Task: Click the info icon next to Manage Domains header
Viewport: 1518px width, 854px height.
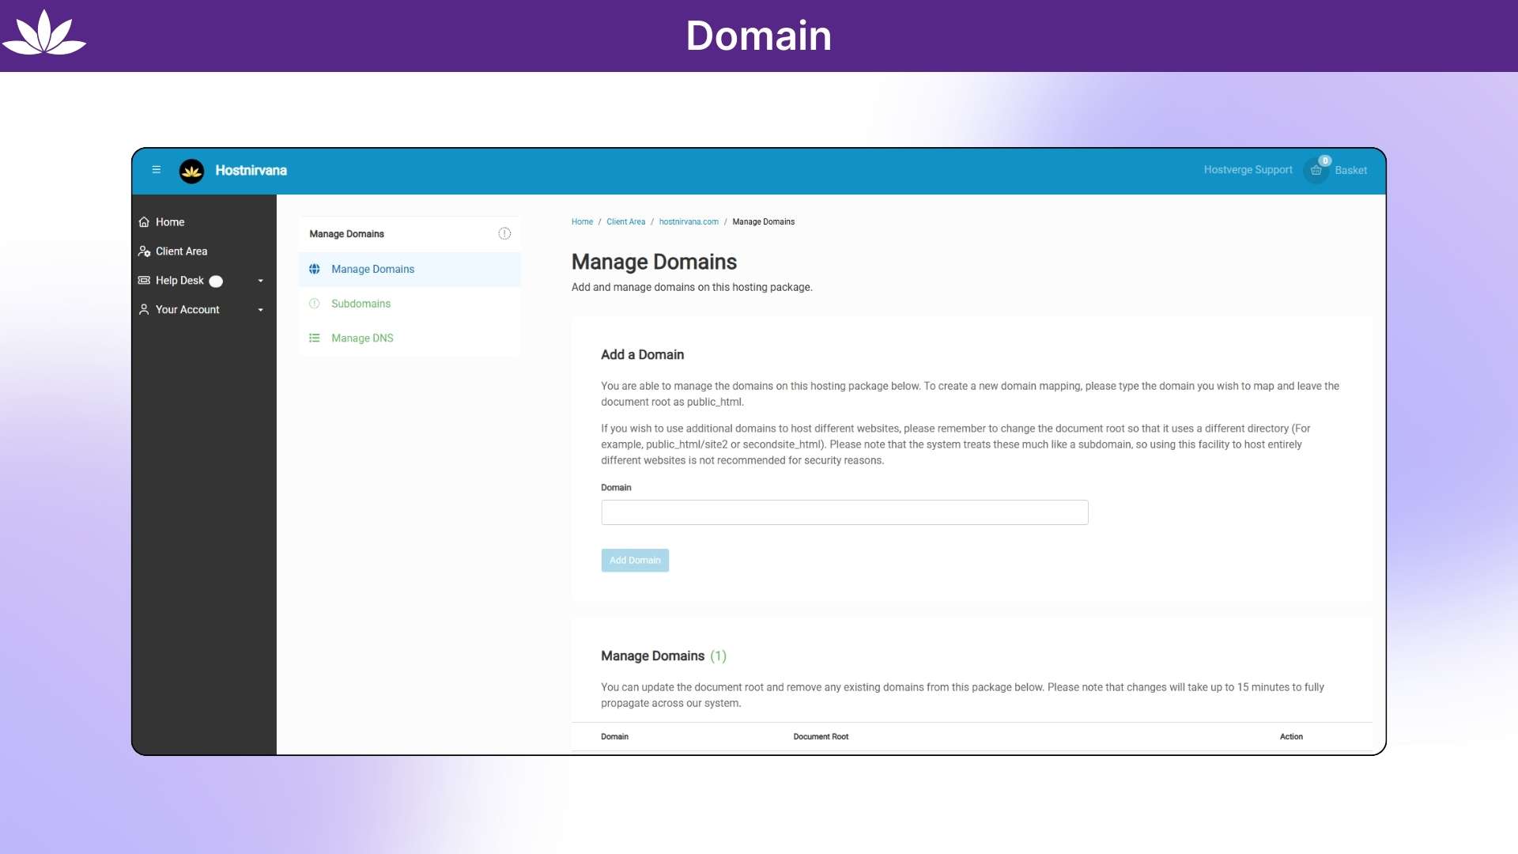Action: coord(504,233)
